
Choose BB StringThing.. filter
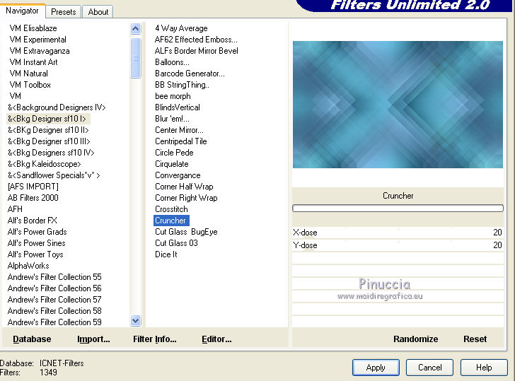[x=182, y=85]
